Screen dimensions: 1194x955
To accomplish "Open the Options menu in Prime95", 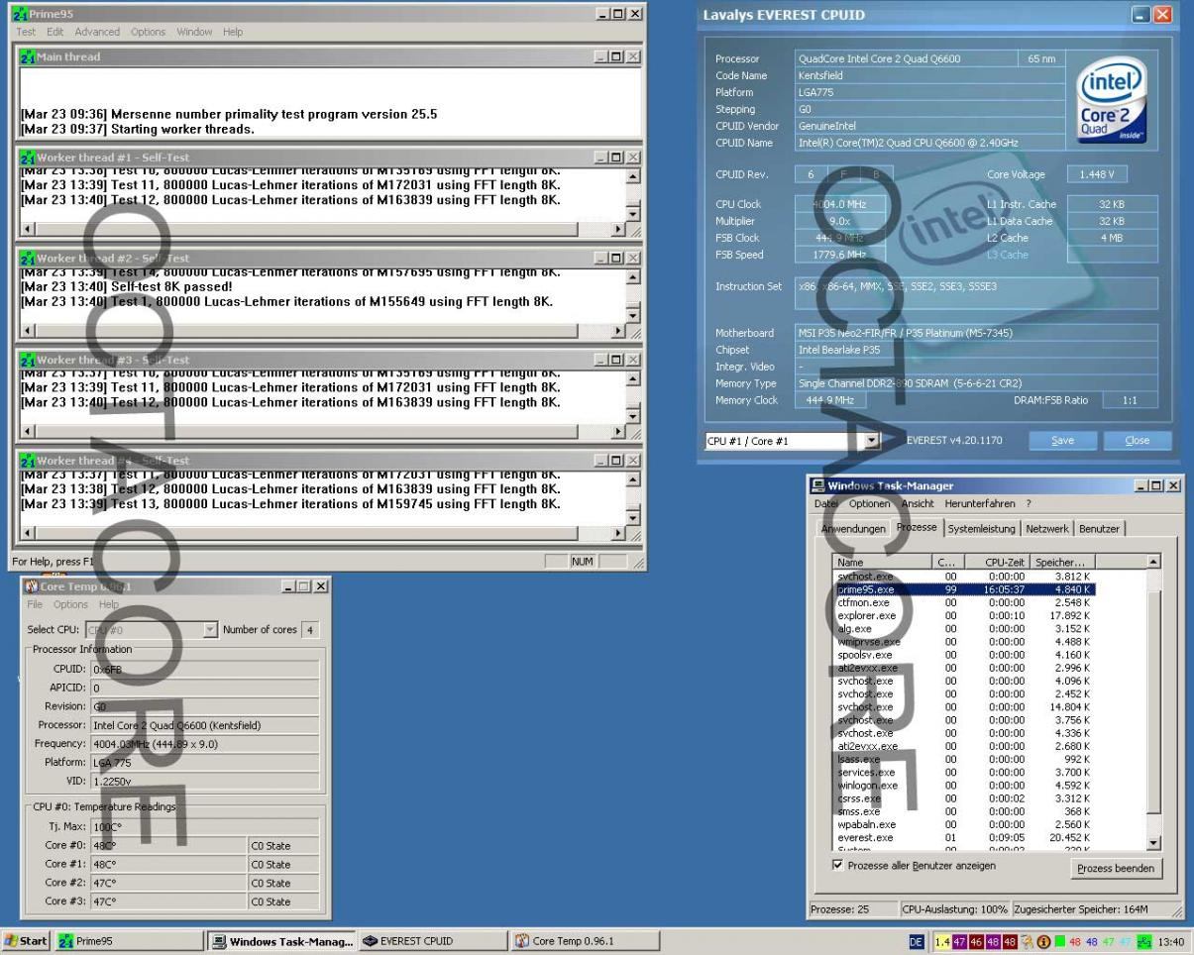I will coord(149,32).
